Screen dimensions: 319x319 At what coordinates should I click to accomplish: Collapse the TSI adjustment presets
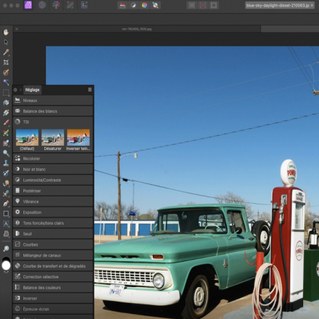tap(53, 122)
